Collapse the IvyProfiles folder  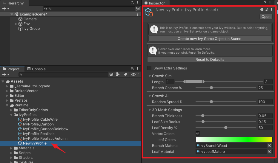[x=11, y=115]
